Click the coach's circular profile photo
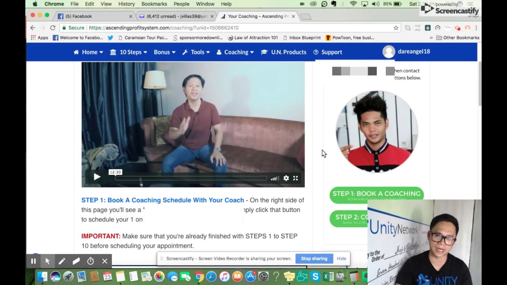This screenshot has width=507, height=285. 377,131
